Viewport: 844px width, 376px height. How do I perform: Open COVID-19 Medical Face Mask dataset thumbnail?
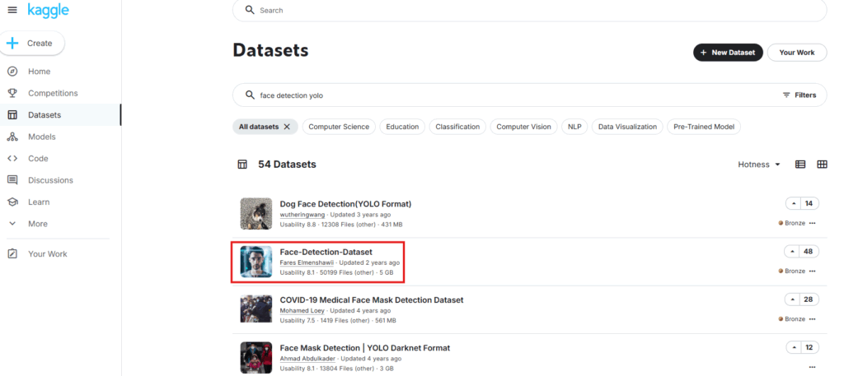(256, 309)
